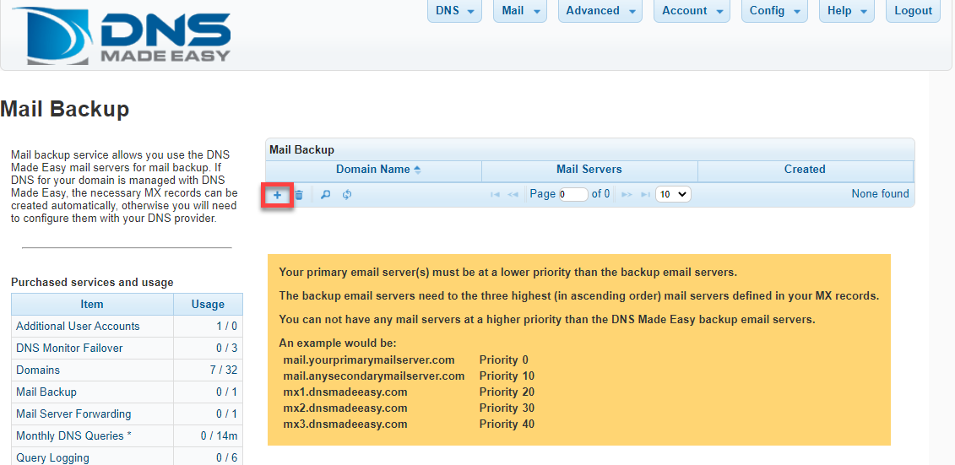Click Purchased services and usage heading
955x465 pixels.
click(92, 283)
